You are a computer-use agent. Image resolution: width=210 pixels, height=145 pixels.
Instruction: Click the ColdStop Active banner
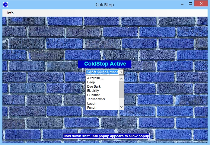pyautogui.click(x=105, y=64)
